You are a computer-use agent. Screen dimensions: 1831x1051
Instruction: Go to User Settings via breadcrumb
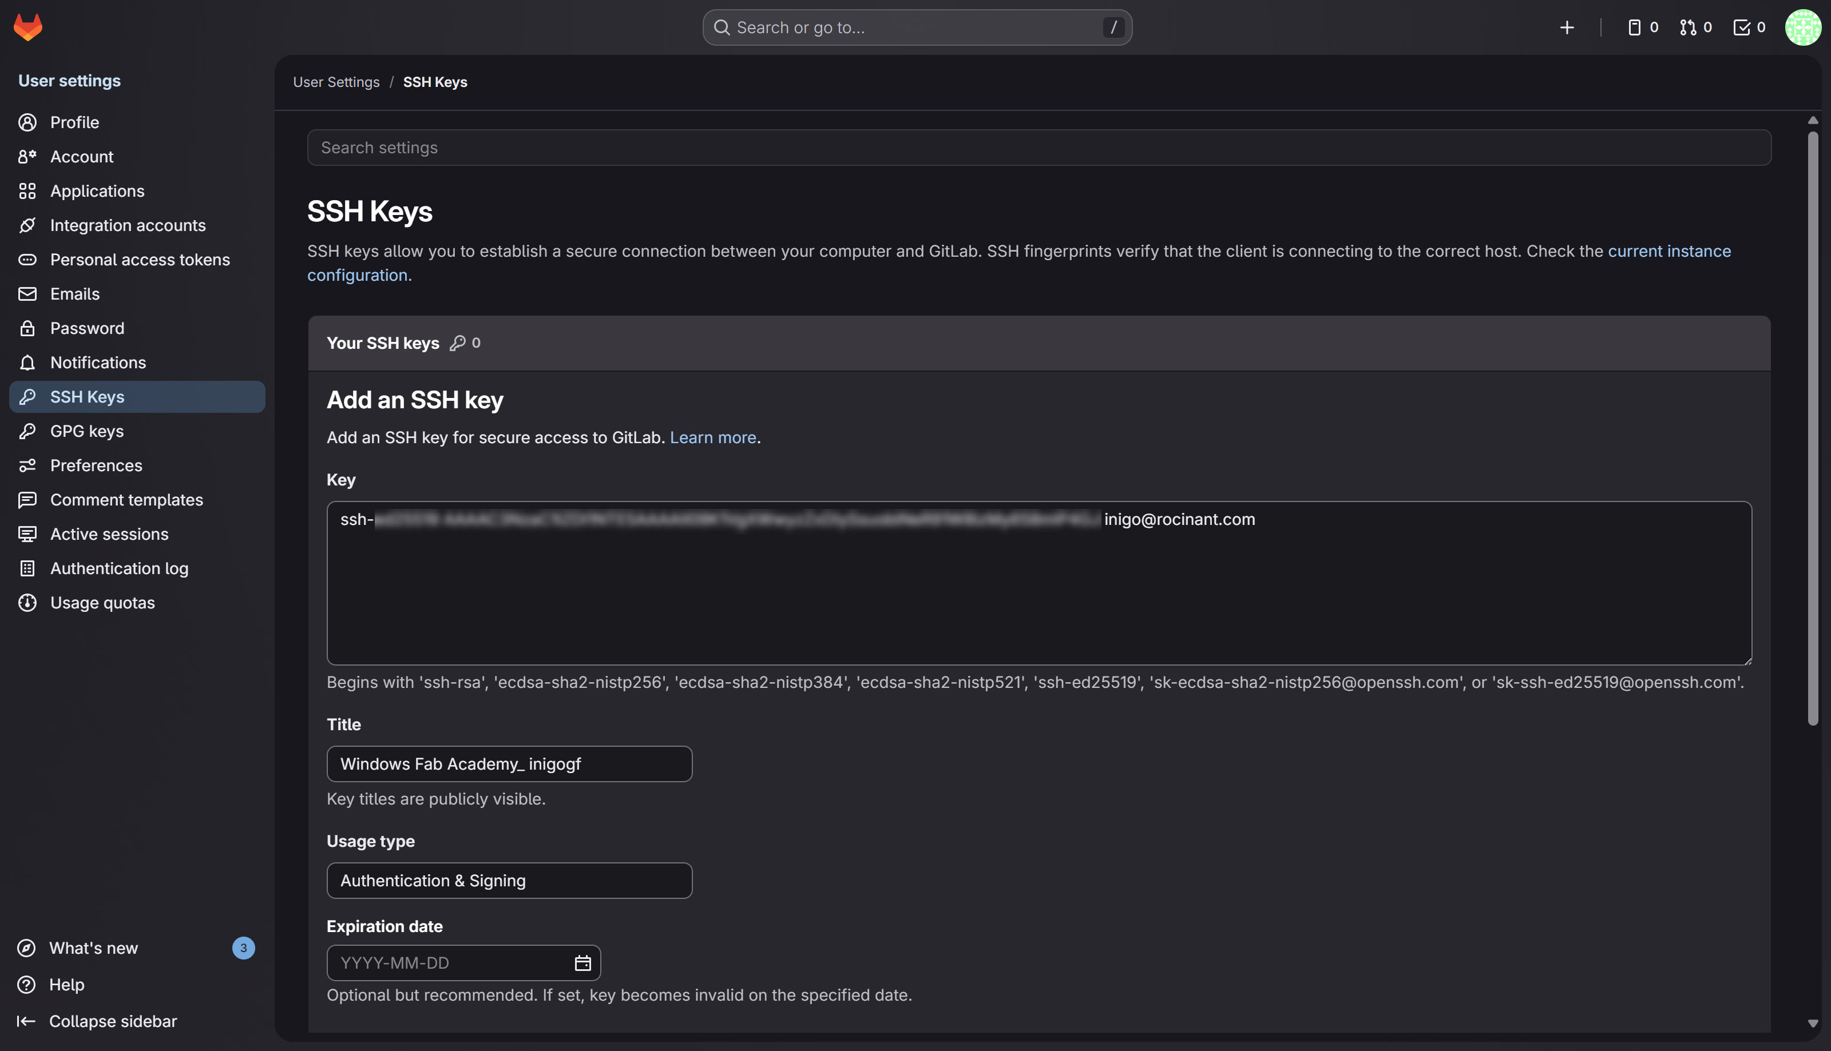[336, 82]
